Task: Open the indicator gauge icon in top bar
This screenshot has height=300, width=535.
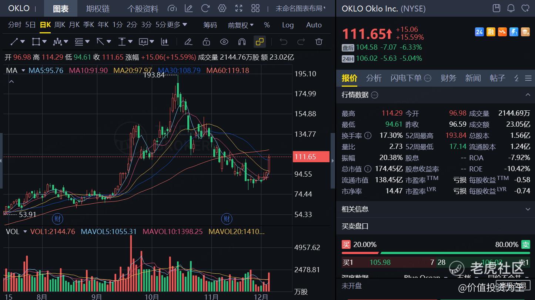Action: point(172,8)
